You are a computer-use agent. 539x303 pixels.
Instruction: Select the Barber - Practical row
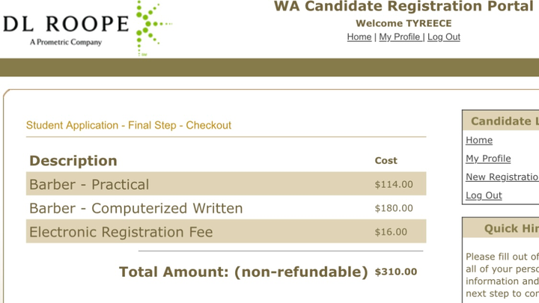tap(226, 184)
